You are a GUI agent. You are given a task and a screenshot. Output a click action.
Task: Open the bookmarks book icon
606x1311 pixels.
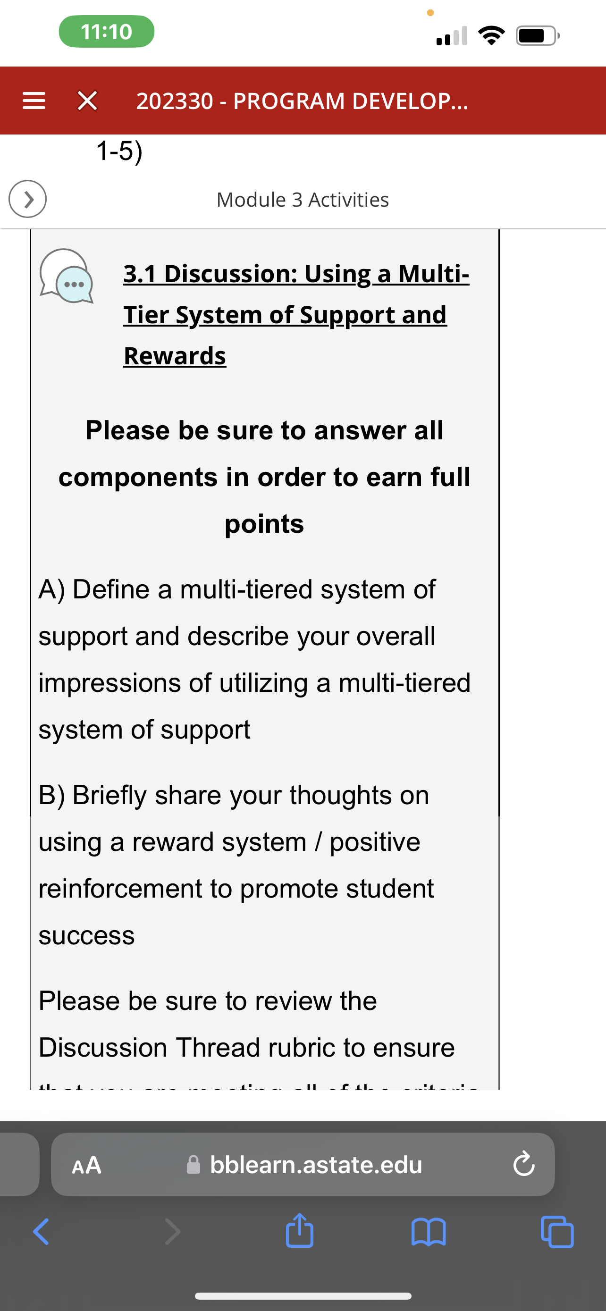[x=429, y=1232]
